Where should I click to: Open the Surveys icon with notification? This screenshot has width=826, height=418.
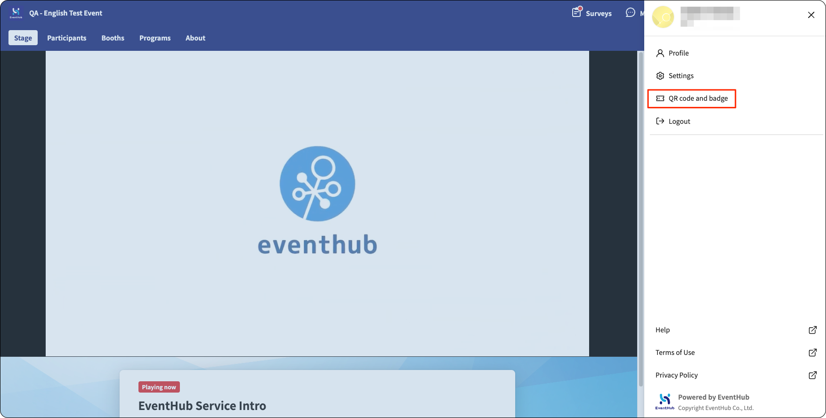click(577, 12)
